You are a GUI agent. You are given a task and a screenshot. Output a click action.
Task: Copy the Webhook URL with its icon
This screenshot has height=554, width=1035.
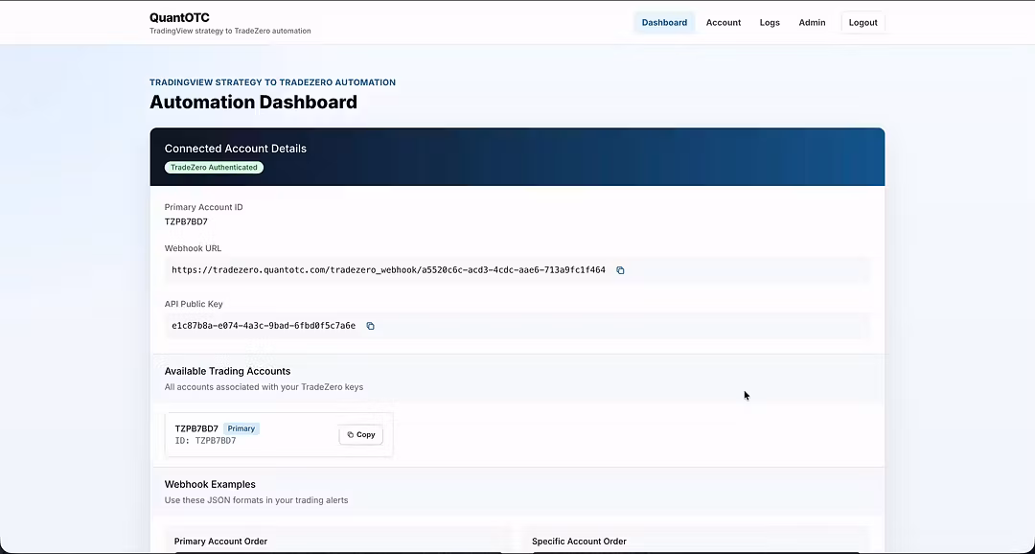tap(620, 270)
